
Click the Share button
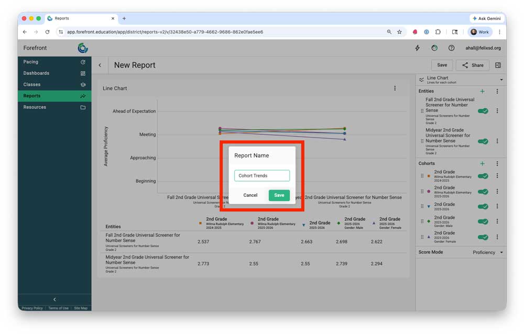point(472,65)
